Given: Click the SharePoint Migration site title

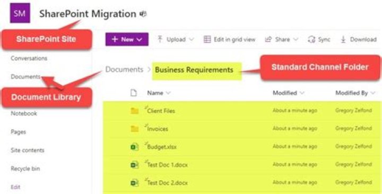Looking at the screenshot, I should click(x=88, y=14).
